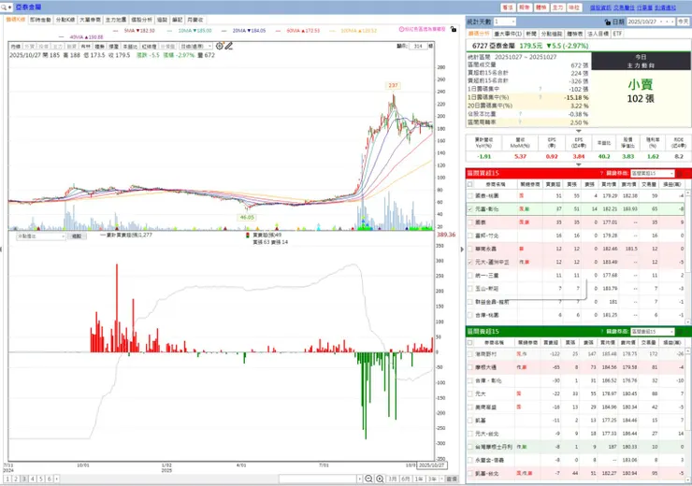692x486 pixels.
Task: Open the 分點進出 dropdown below chart
Action: coord(41,236)
